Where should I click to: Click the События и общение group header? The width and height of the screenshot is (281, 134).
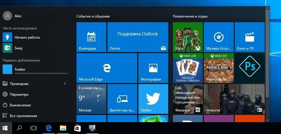[x=93, y=16]
